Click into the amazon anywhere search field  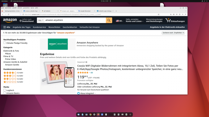75,20
